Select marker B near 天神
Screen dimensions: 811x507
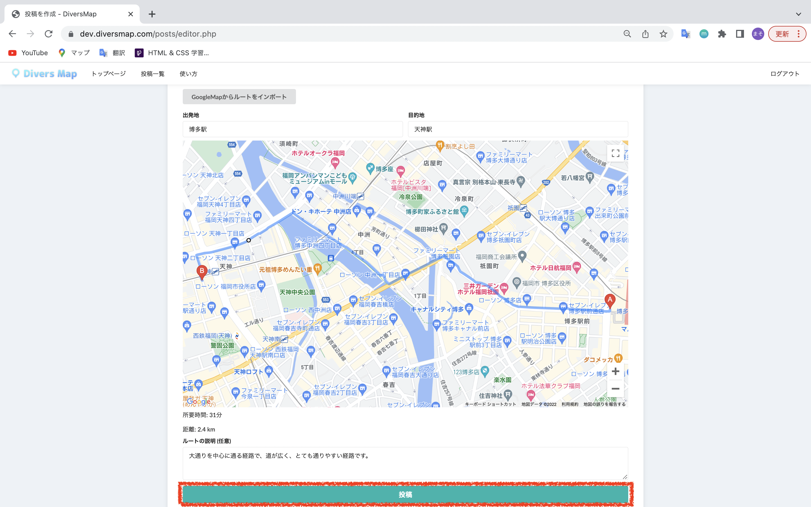[202, 271]
